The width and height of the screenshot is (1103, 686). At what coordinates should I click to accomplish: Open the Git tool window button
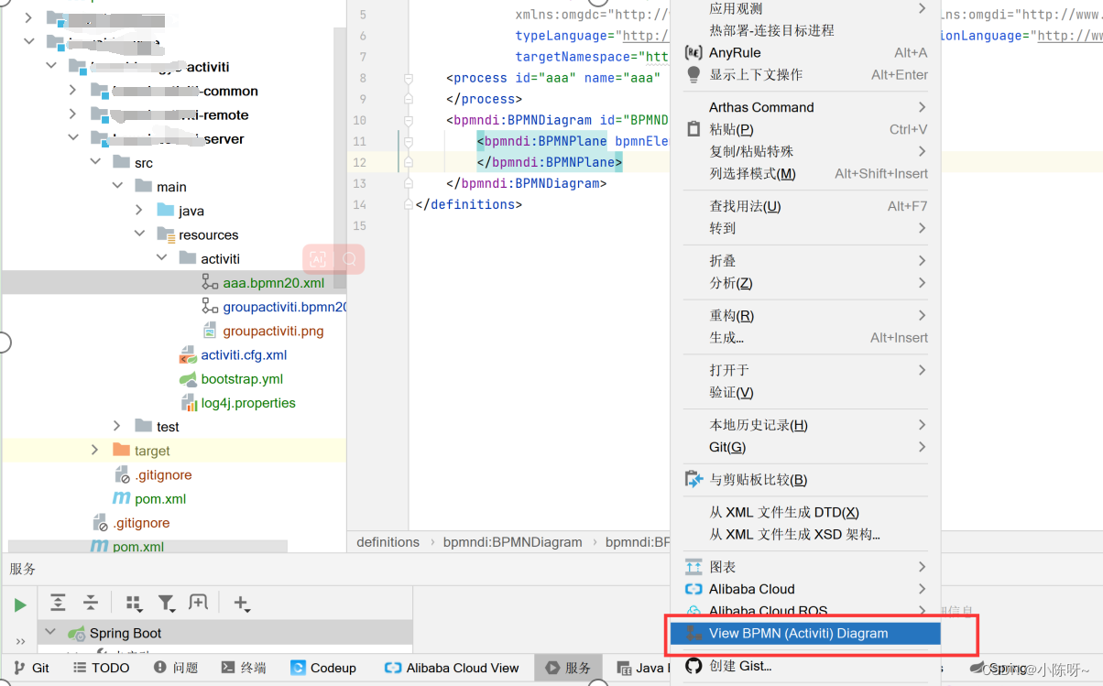point(31,668)
